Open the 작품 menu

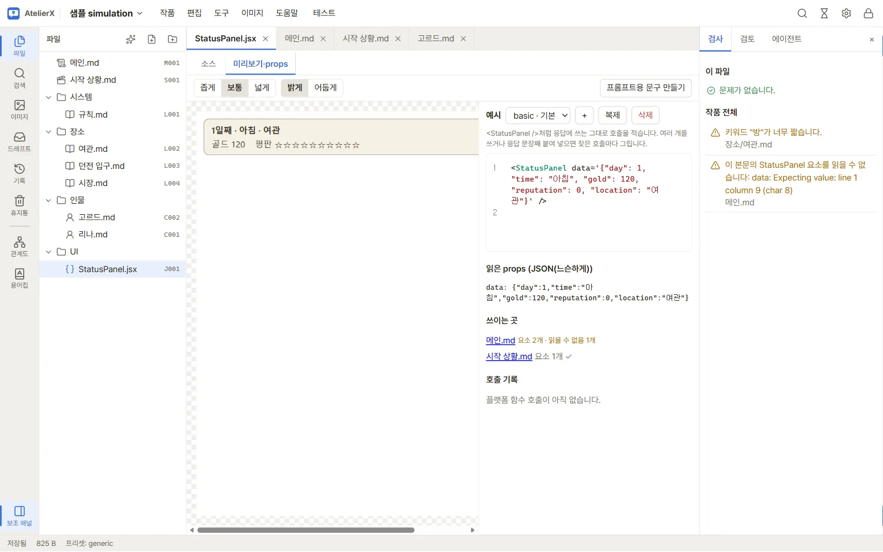tap(167, 13)
